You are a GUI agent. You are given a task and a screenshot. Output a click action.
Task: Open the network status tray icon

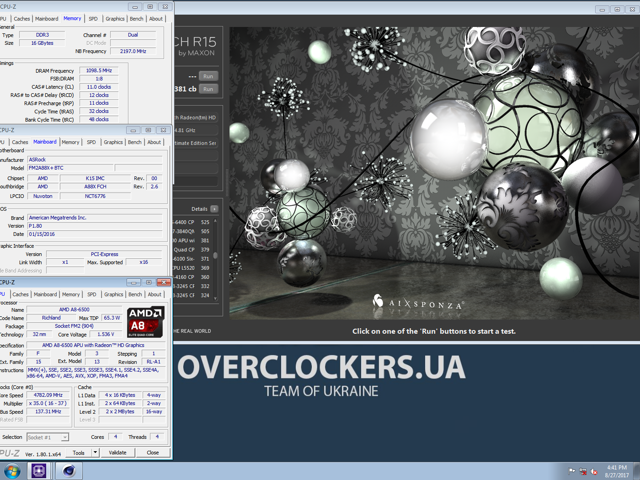click(x=583, y=471)
